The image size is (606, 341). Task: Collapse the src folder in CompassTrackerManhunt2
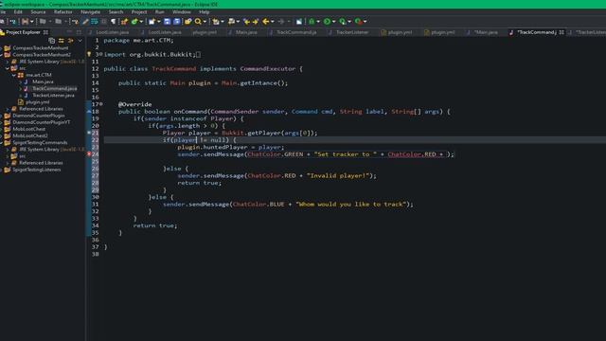tap(8, 68)
